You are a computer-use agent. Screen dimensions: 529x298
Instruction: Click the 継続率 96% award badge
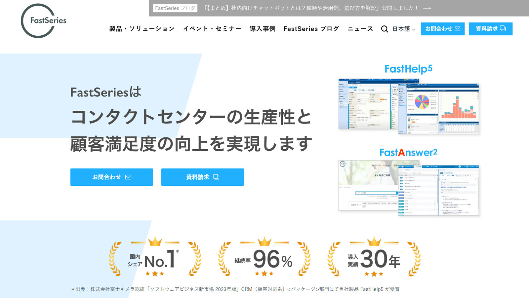click(264, 257)
